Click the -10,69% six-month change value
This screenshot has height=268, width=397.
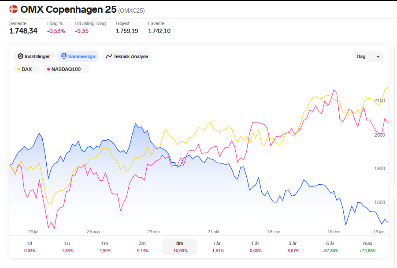pos(179,250)
